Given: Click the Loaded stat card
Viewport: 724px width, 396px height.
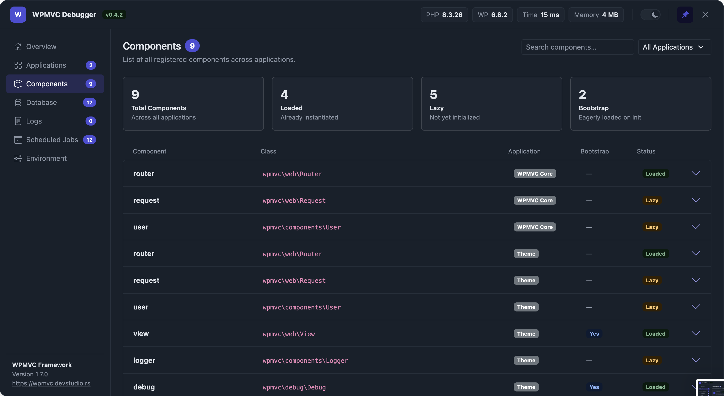Looking at the screenshot, I should pos(342,104).
